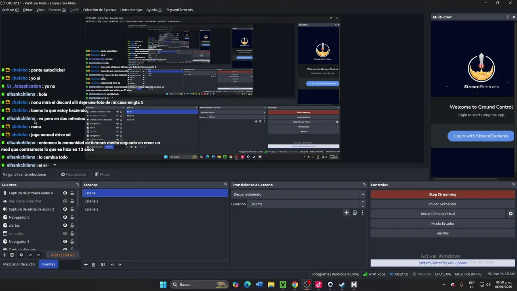517x291 pixels.
Task: Open the Desvanecimiento transition dropdown
Action: [x=298, y=194]
